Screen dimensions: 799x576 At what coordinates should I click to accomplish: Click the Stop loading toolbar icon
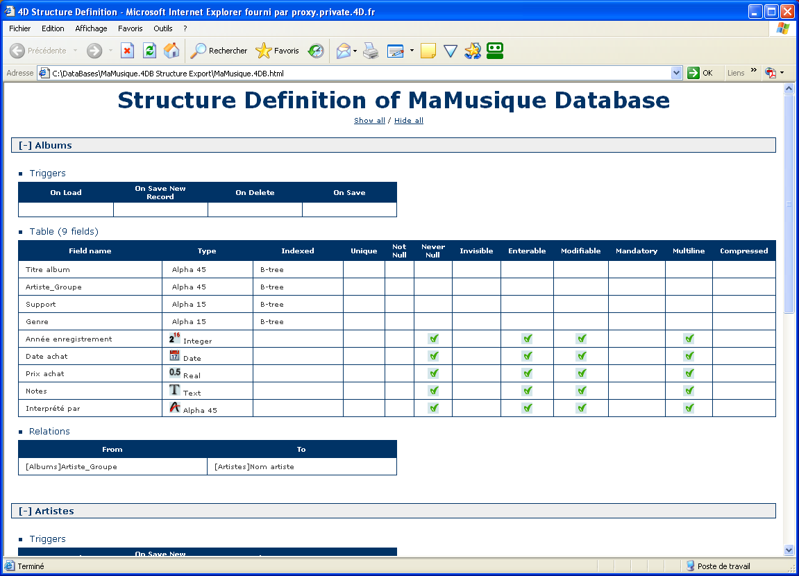[127, 51]
